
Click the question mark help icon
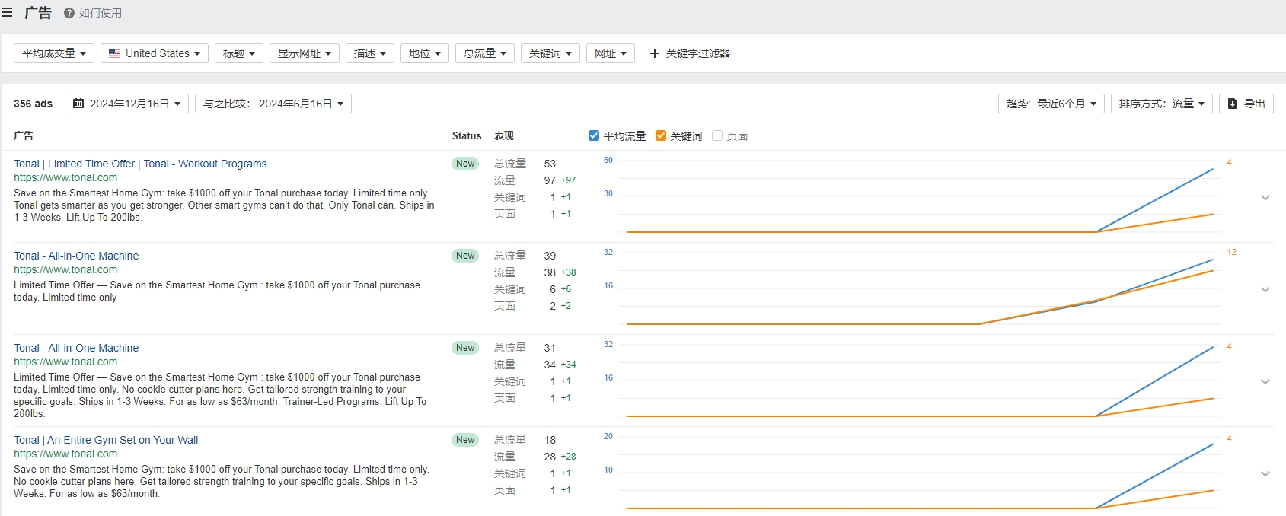(69, 13)
